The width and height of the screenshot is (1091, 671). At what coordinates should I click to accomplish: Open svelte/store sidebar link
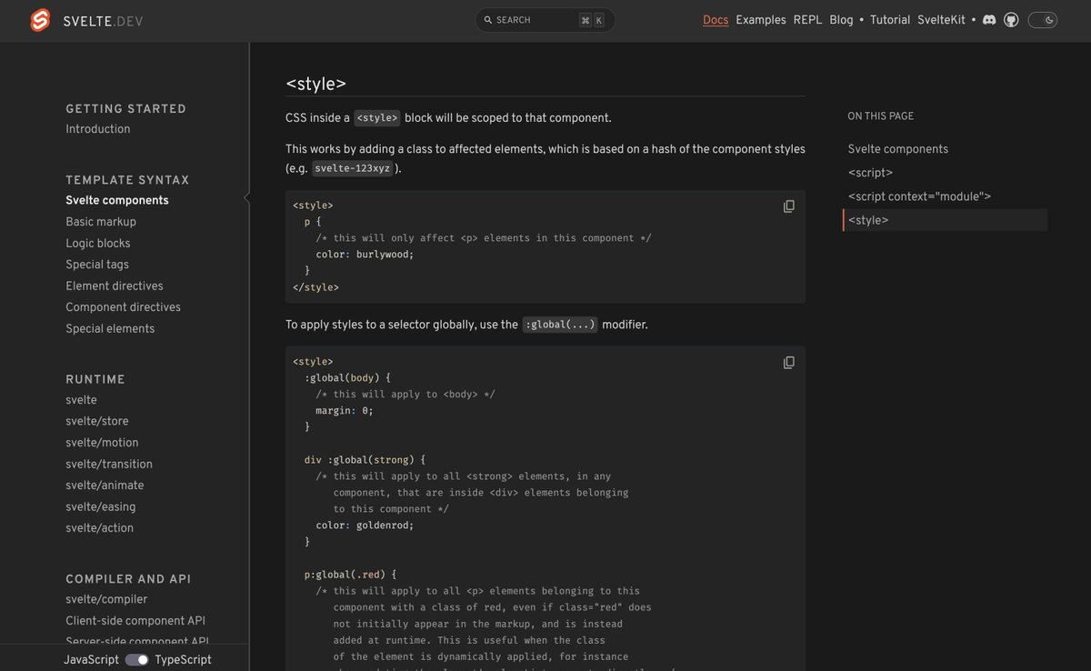click(x=97, y=421)
